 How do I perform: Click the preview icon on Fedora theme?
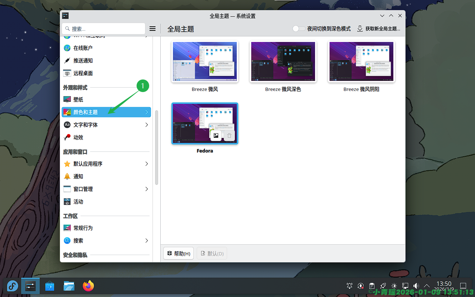coord(216,136)
